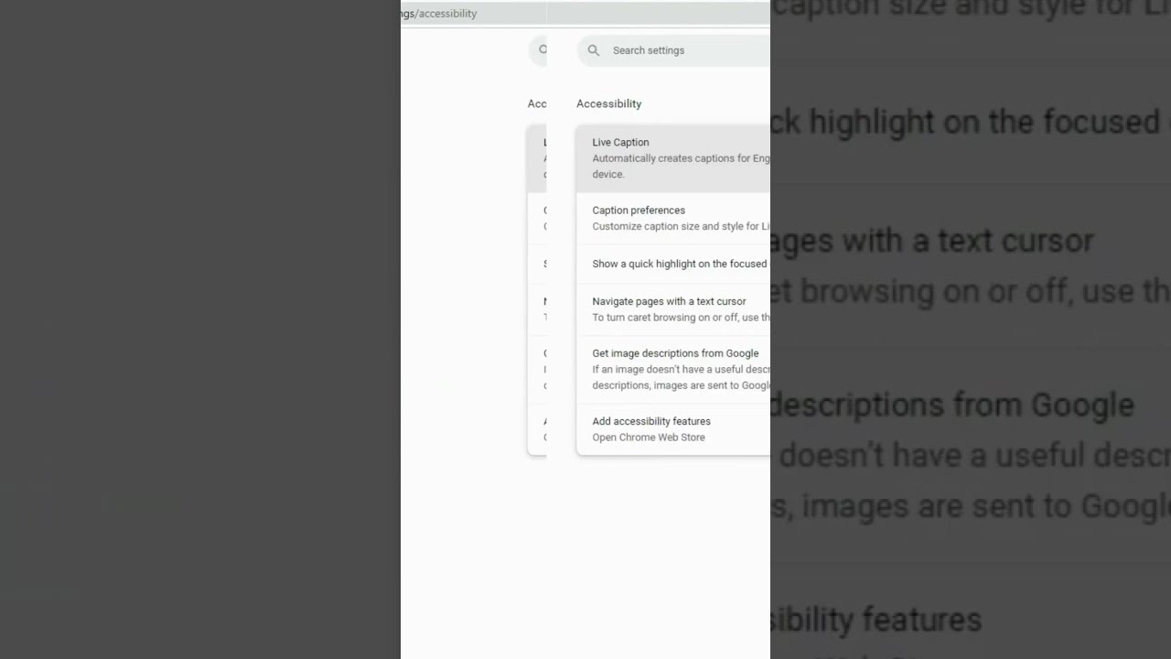Click enlarged blurred 'descriptions from Google' background text

click(952, 405)
